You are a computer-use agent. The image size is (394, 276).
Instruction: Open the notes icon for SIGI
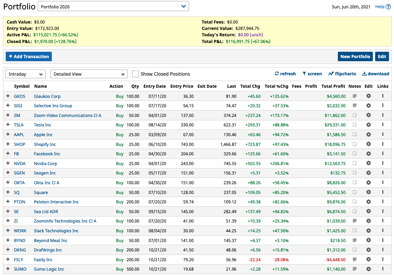pos(355,106)
